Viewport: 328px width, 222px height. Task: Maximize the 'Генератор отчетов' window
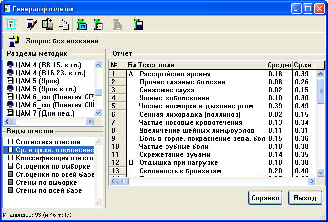308,9
